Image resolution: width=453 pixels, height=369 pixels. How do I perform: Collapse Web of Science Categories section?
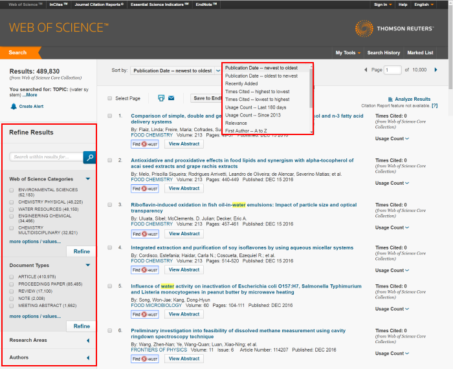(88, 179)
